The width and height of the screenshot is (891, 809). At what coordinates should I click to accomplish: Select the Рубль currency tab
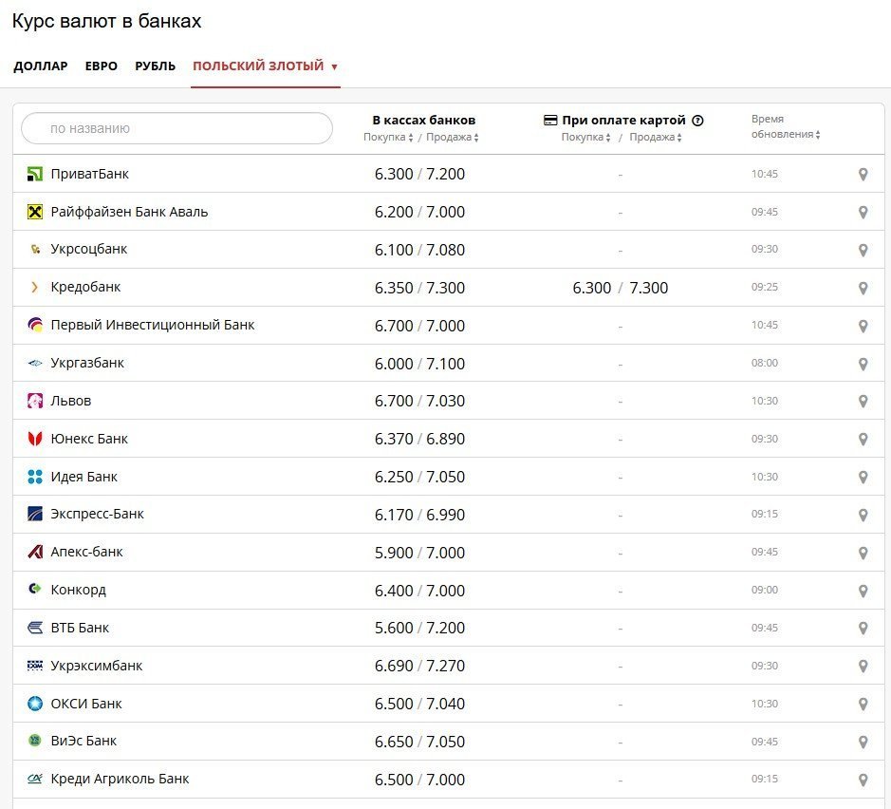tap(155, 66)
